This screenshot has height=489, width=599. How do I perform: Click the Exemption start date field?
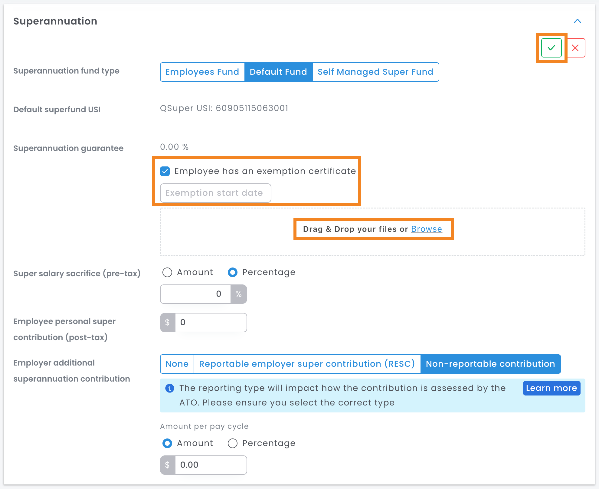(x=215, y=193)
